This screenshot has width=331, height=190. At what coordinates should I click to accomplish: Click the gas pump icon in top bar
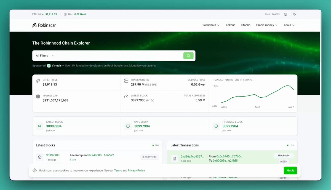(x=65, y=14)
